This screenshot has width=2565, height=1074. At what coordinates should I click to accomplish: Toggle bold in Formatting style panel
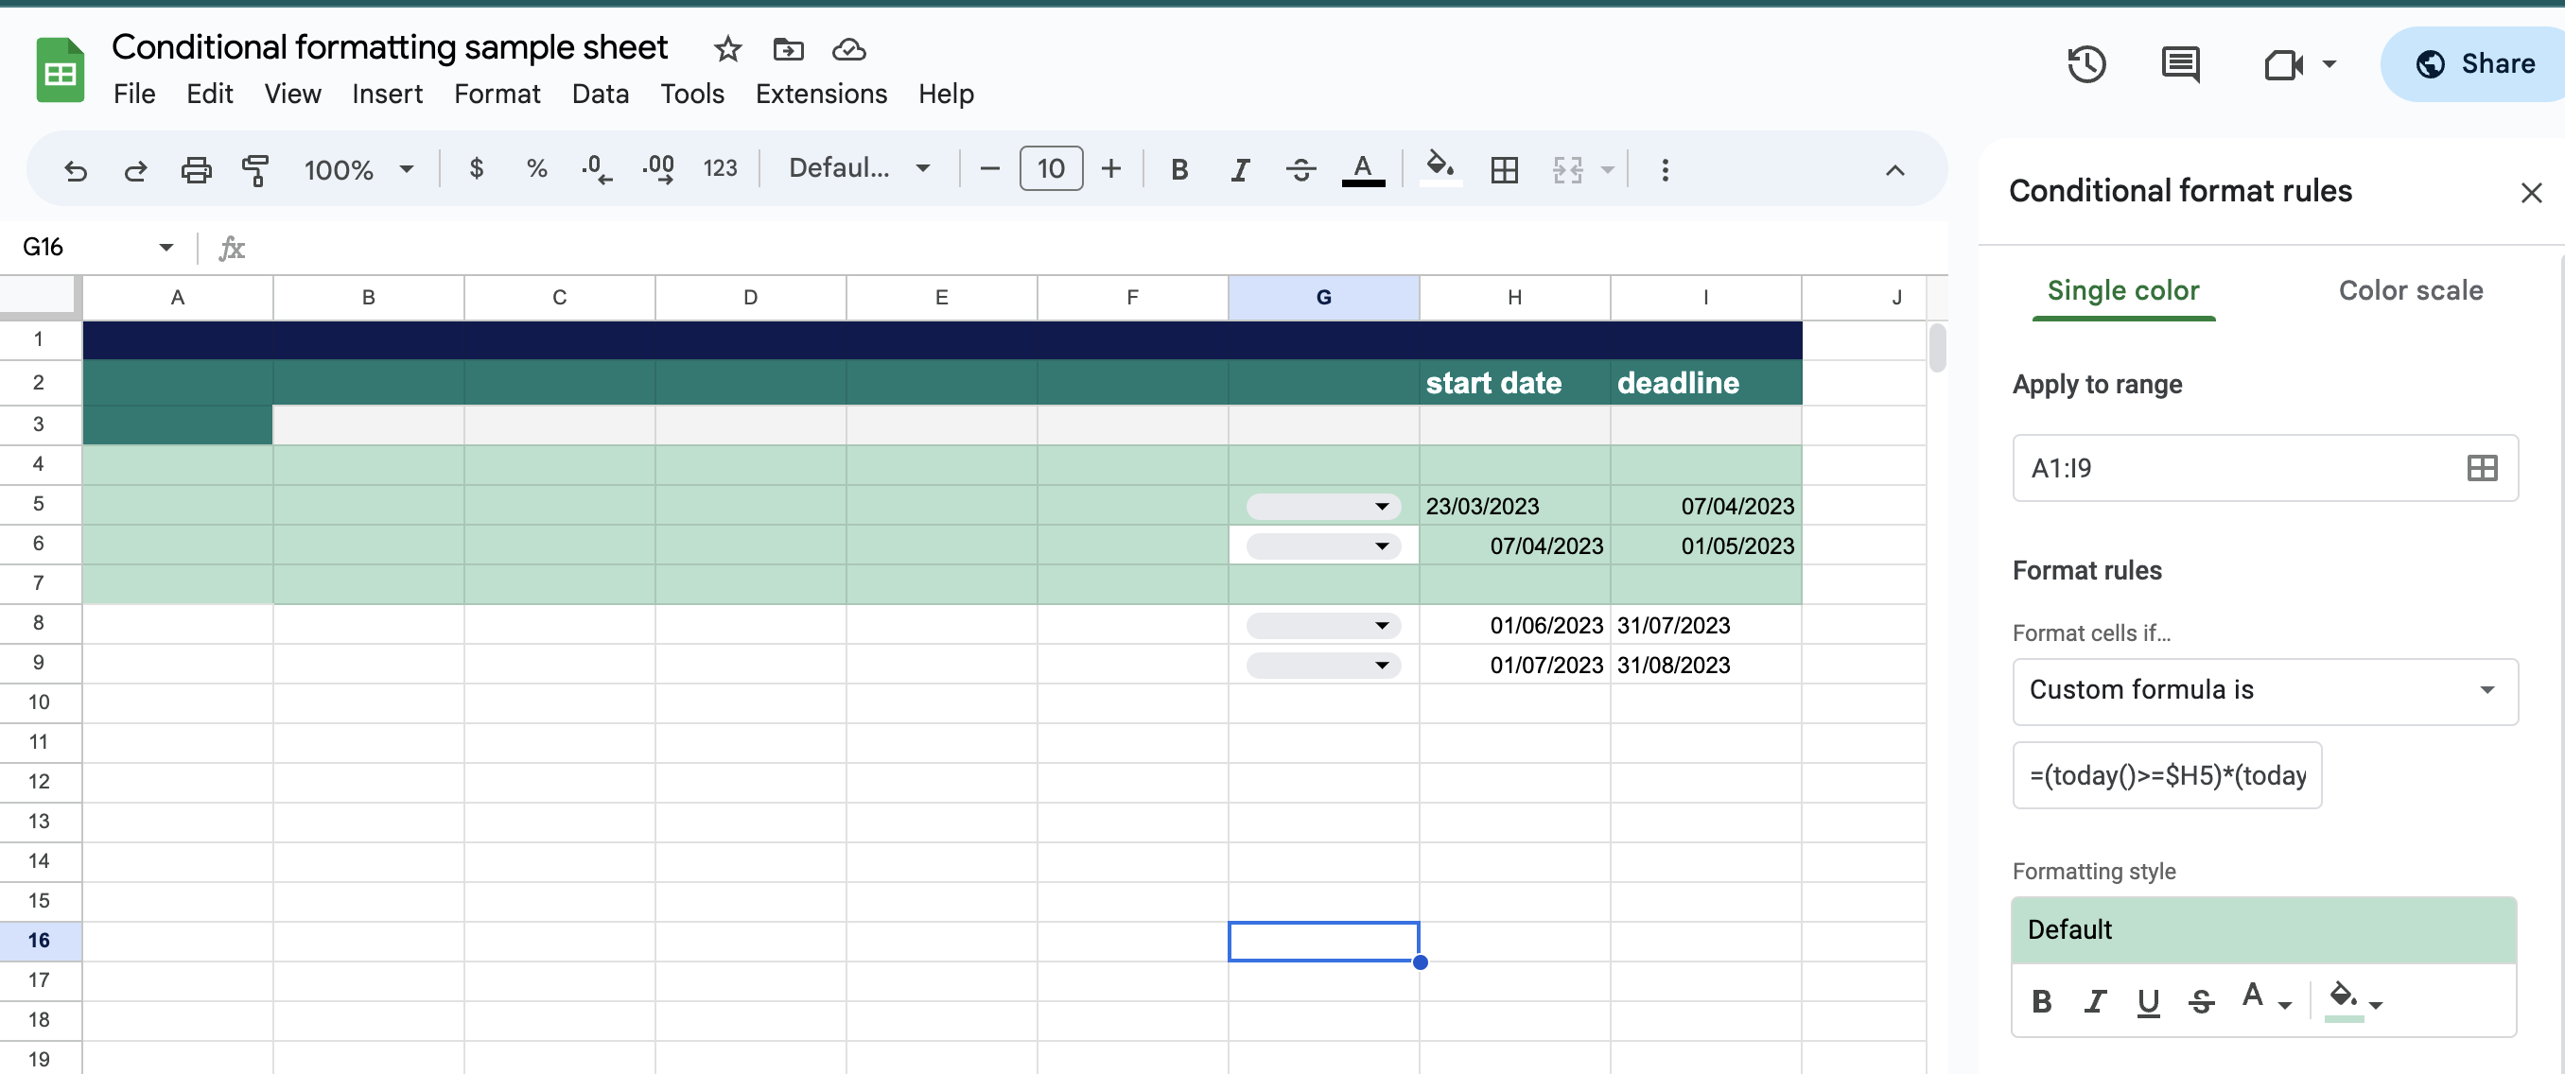point(2041,1001)
